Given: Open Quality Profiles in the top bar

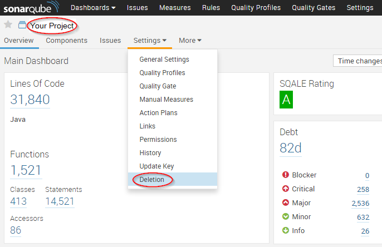Looking at the screenshot, I should 256,8.
